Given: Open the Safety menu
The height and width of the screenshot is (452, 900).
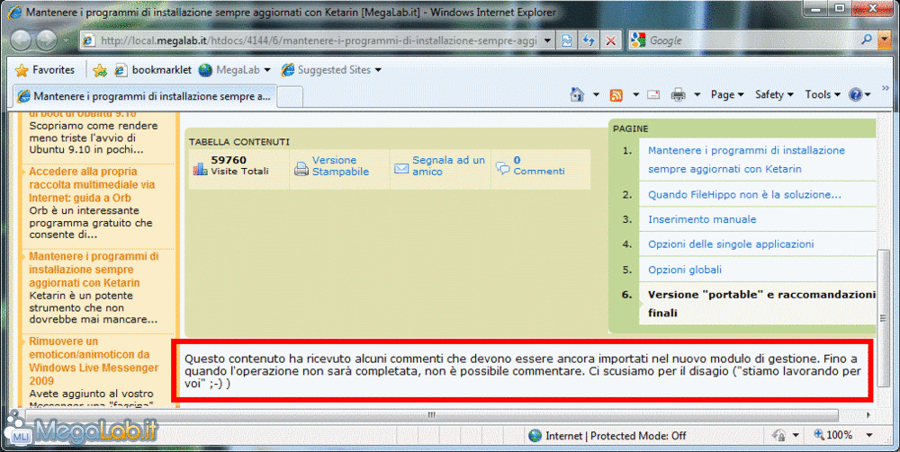Looking at the screenshot, I should [774, 94].
